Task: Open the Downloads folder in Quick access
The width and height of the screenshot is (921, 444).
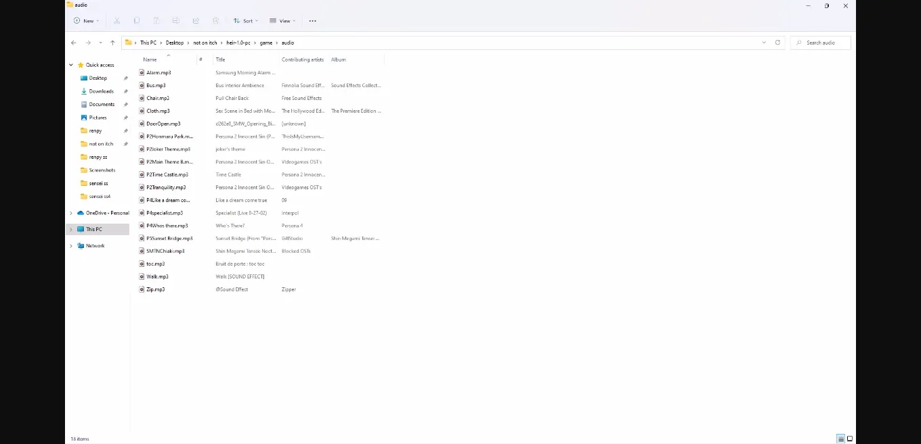Action: 101,91
